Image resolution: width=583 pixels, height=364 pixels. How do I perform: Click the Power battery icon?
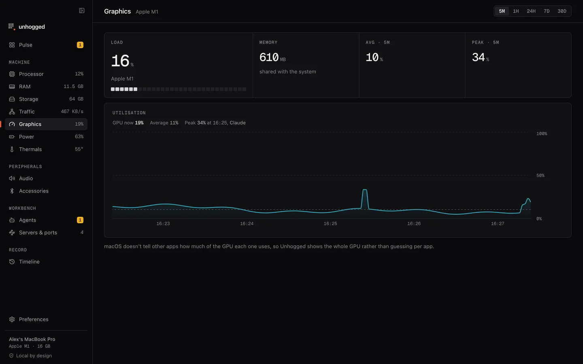click(x=12, y=137)
